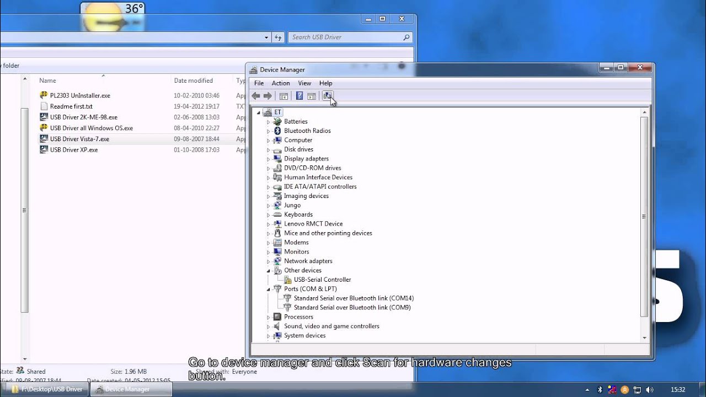Viewport: 706px width, 397px height.
Task: Expand the System devices node
Action: coord(269,336)
